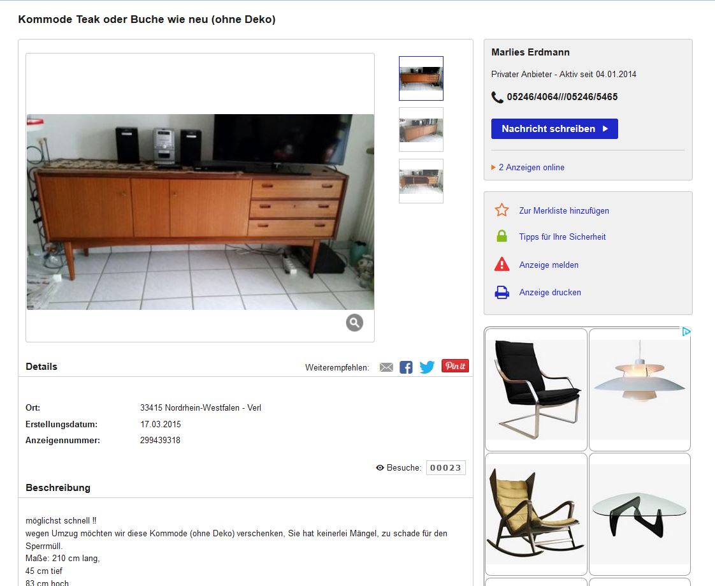The width and height of the screenshot is (715, 586).
Task: Click the red warning triangle icon
Action: click(502, 264)
